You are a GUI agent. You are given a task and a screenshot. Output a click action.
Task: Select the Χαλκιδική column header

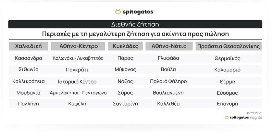tap(29, 46)
